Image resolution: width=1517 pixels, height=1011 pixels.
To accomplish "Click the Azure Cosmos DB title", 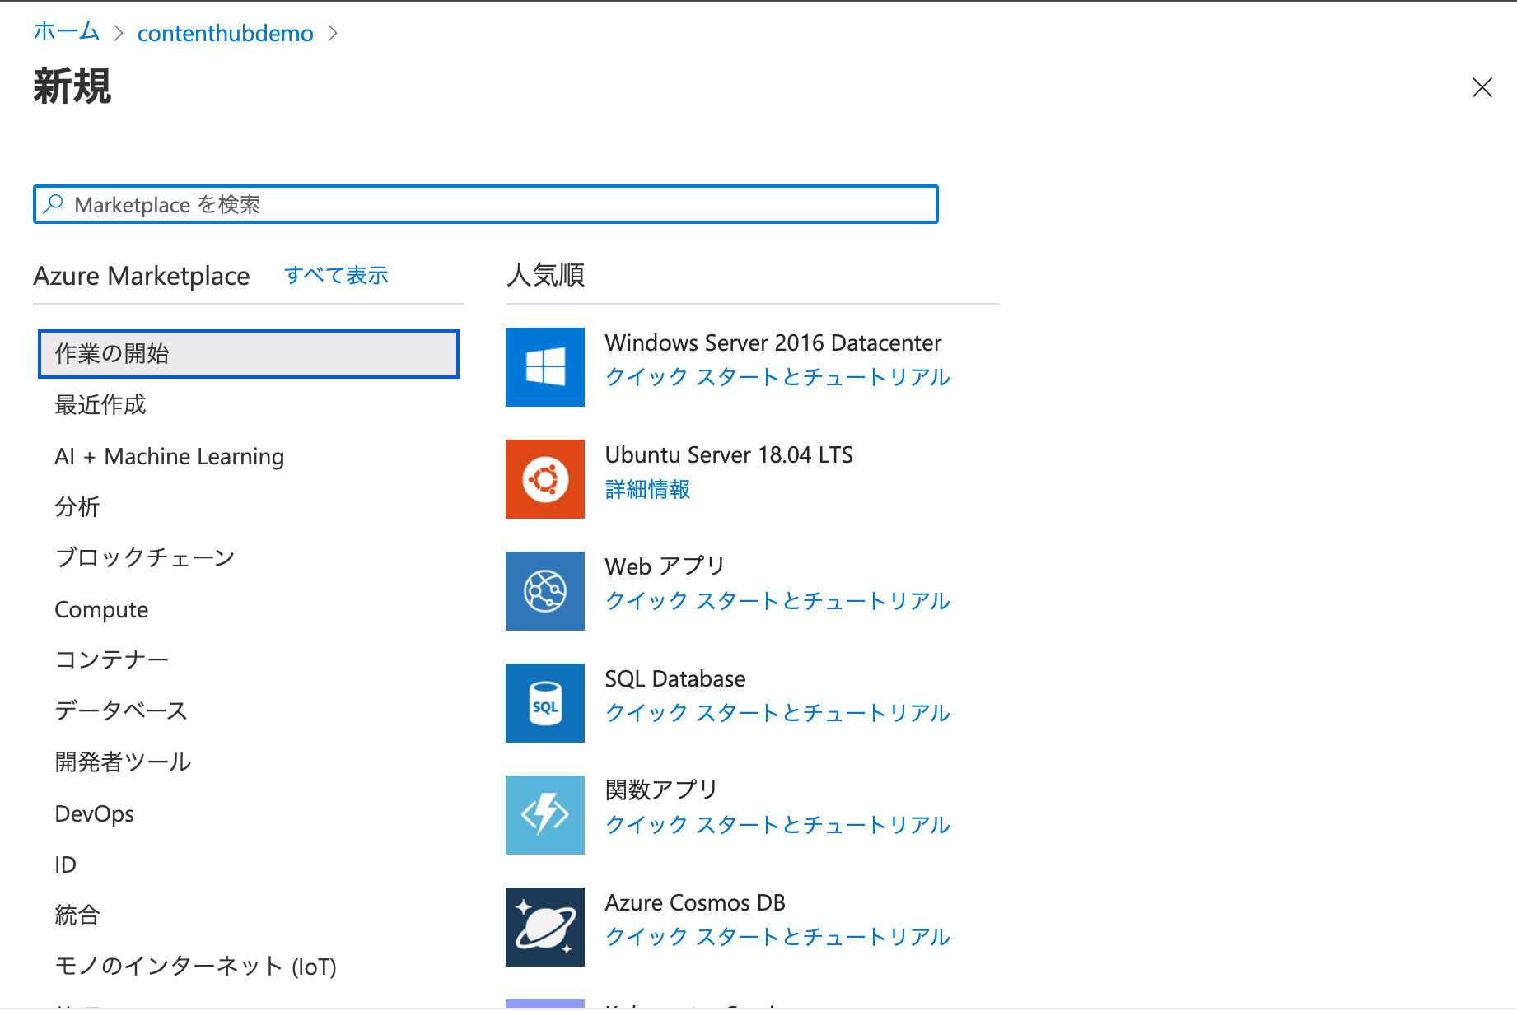I will pyautogui.click(x=695, y=902).
